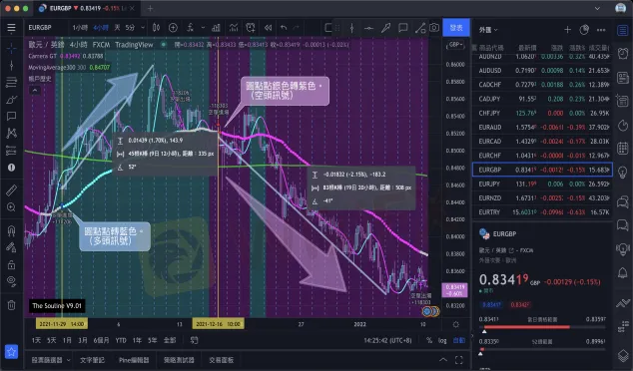
Task: Click the 2021-12-16 10:00 time marker
Action: coord(218,324)
